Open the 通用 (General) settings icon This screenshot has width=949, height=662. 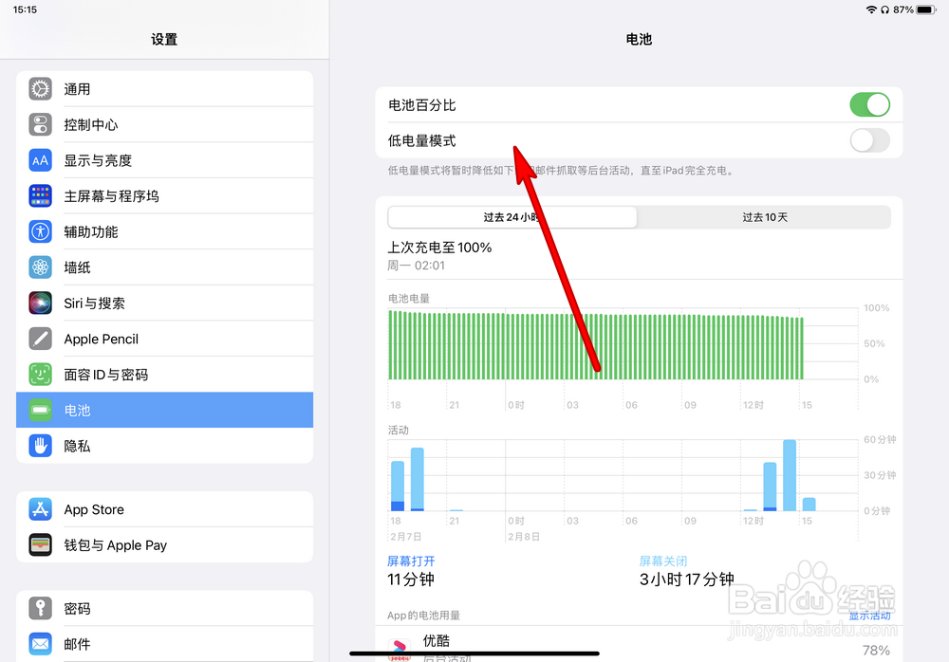pyautogui.click(x=40, y=88)
